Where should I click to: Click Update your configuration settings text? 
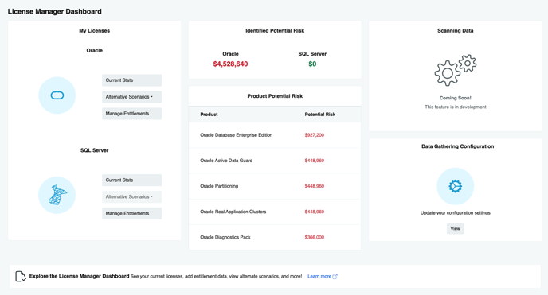(x=456, y=213)
